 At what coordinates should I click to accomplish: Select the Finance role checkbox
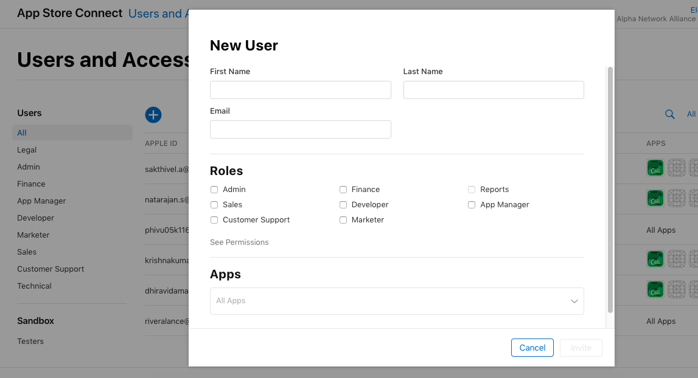coord(343,190)
